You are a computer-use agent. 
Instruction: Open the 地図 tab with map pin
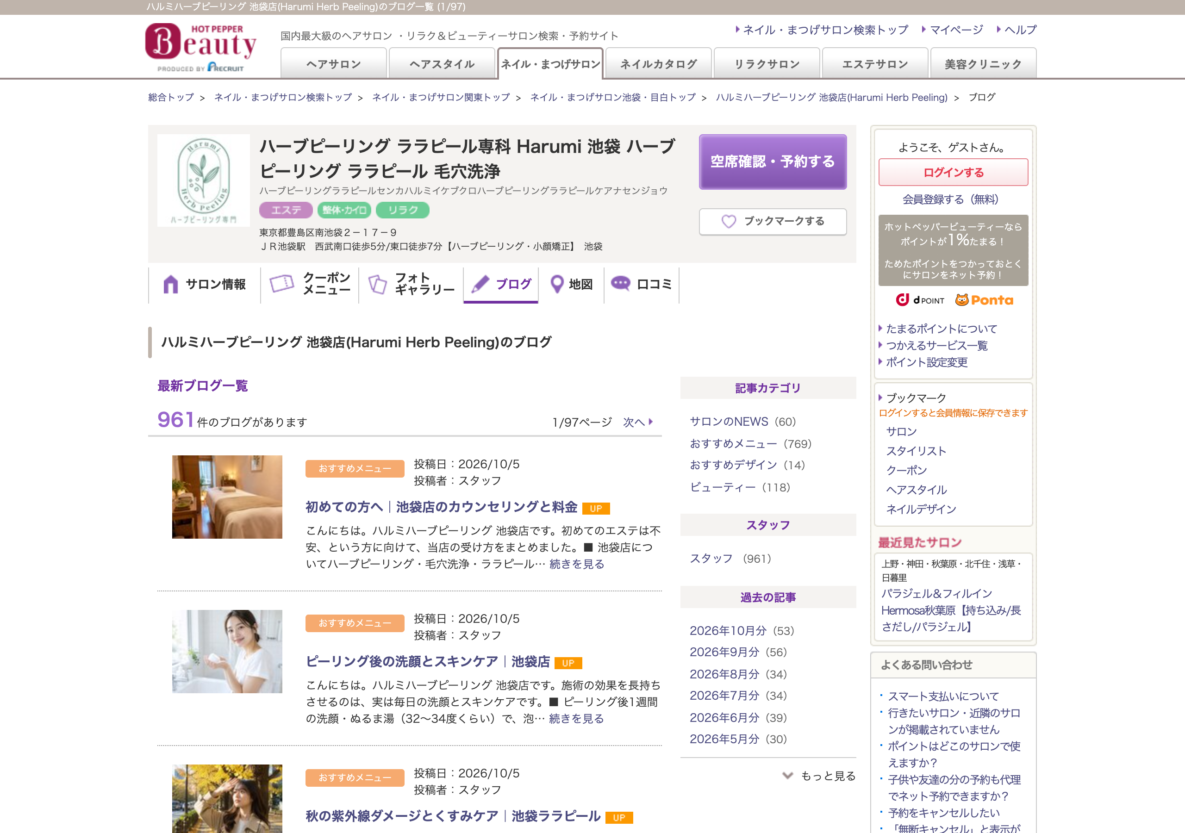(x=571, y=284)
